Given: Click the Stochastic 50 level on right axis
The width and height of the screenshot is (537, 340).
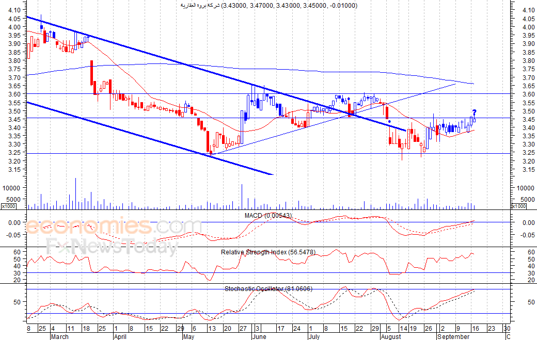Looking at the screenshot, I should click(x=531, y=302).
